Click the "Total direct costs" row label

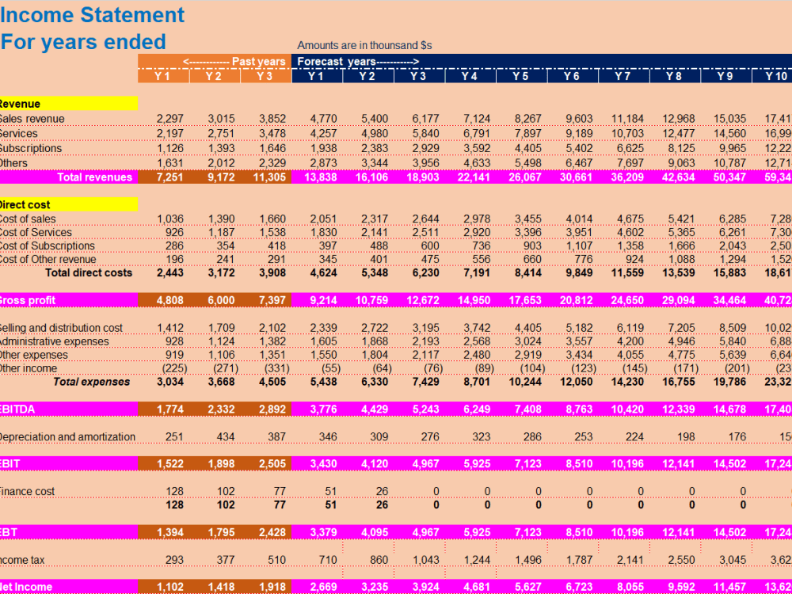click(x=88, y=273)
